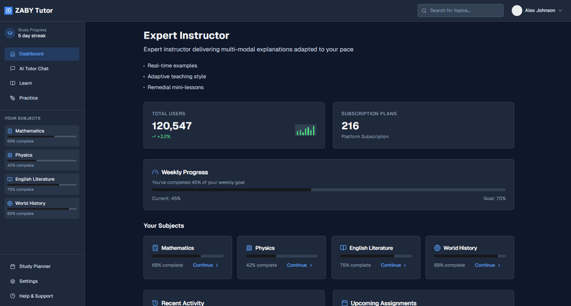Screen dimensions: 571x306
Task: Click the green bar chart icon in Total Users
Action: (305, 131)
